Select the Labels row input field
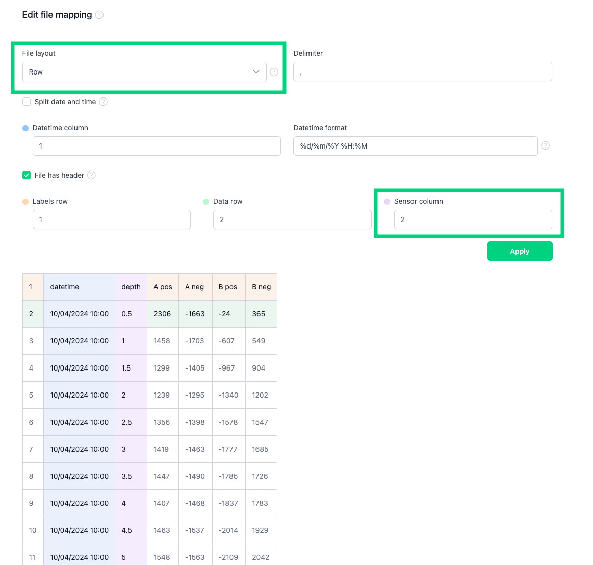Screen dimensions: 593x565 [x=111, y=219]
